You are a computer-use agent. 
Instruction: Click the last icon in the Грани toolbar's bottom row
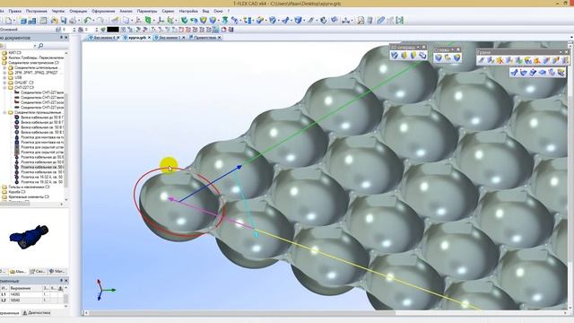tap(561, 73)
